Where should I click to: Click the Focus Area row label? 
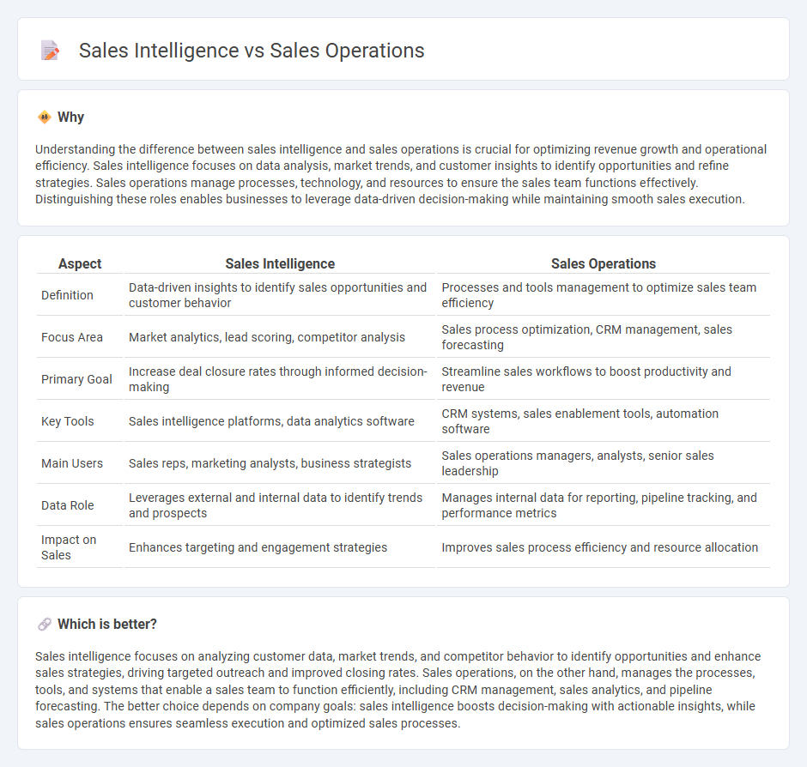coord(71,337)
